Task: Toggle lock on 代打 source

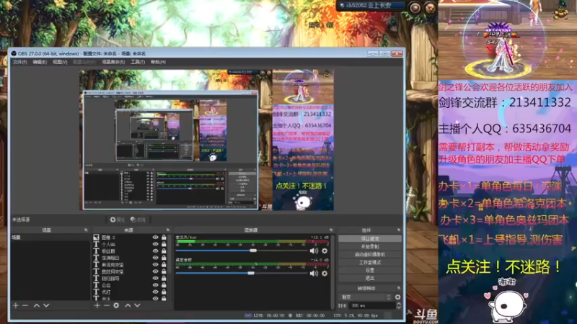Action: click(x=164, y=292)
